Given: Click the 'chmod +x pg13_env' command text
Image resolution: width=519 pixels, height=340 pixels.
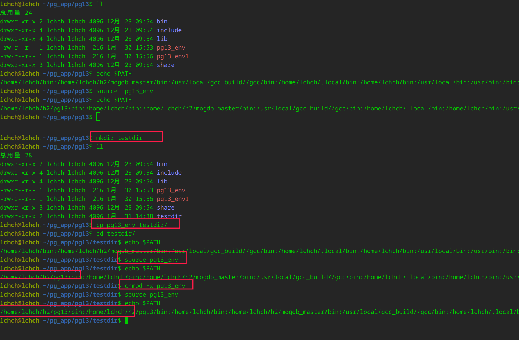Looking at the screenshot, I should click(x=155, y=286).
